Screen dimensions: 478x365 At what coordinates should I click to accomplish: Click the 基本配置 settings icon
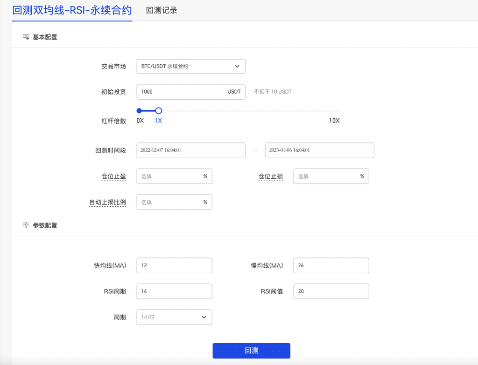click(26, 37)
